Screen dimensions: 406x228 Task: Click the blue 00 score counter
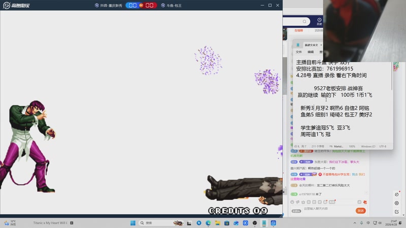pos(132,5)
